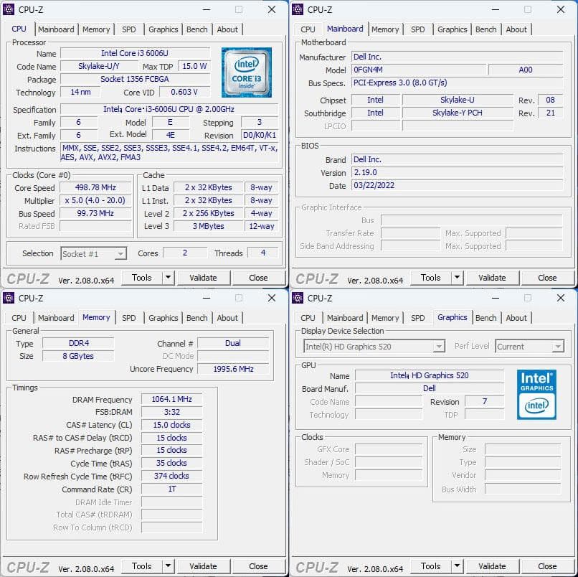This screenshot has width=578, height=577.
Task: Click CPU-Z title bar icon in memory timings window
Action: (9, 298)
